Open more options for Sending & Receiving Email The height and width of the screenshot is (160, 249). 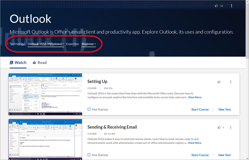tap(231, 127)
